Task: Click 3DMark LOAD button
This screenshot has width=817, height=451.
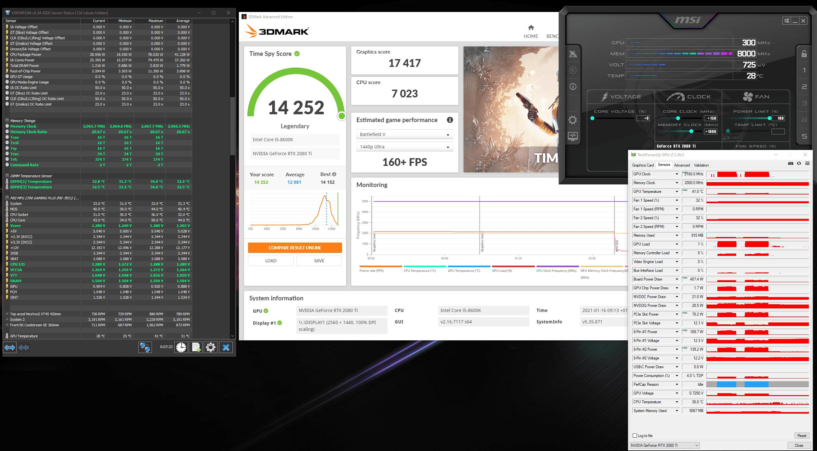Action: point(271,261)
